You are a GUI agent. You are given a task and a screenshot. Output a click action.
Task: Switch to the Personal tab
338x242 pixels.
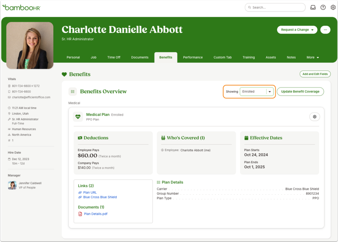click(x=73, y=58)
